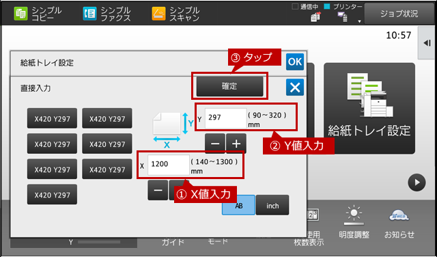The width and height of the screenshot is (437, 257).
Task: Close the direct input dialog with X
Action: point(295,87)
